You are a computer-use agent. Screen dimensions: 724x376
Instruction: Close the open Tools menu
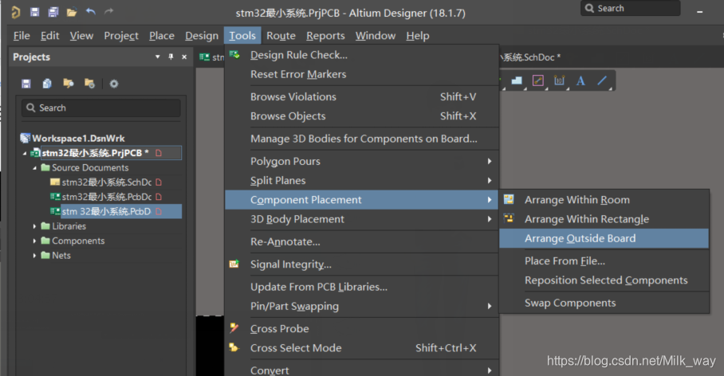(x=242, y=36)
